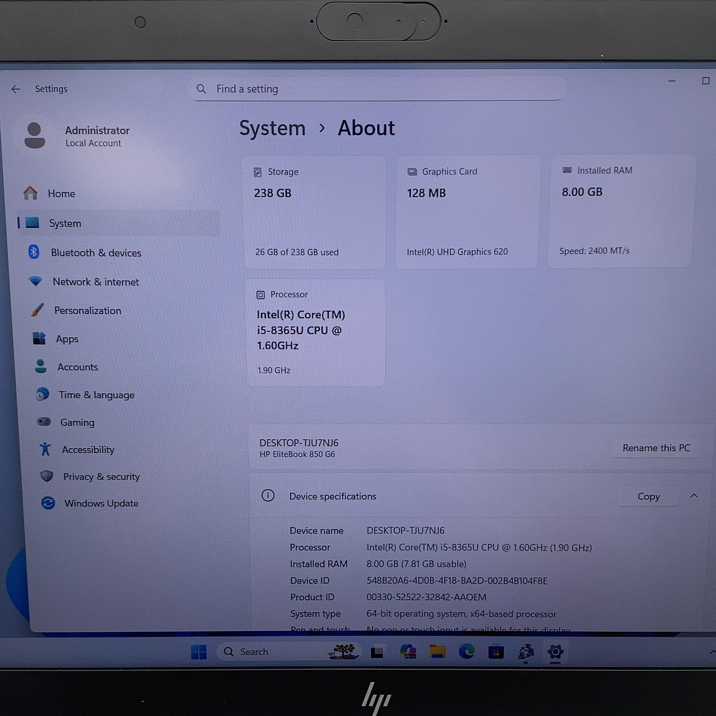
Task: Click the Processor chip icon
Action: pyautogui.click(x=261, y=295)
